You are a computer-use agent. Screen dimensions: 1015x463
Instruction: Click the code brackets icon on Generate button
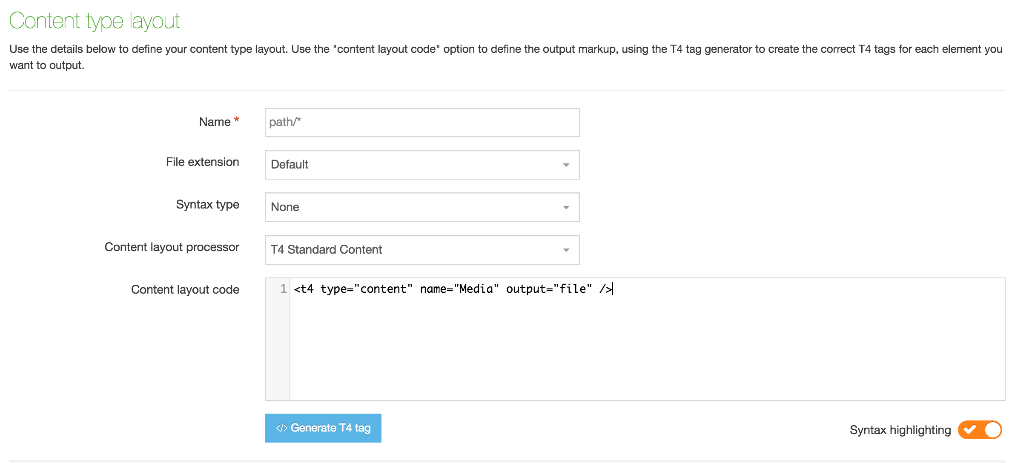pyautogui.click(x=281, y=428)
